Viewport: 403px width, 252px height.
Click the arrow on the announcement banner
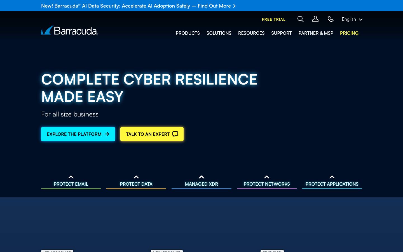pyautogui.click(x=235, y=6)
